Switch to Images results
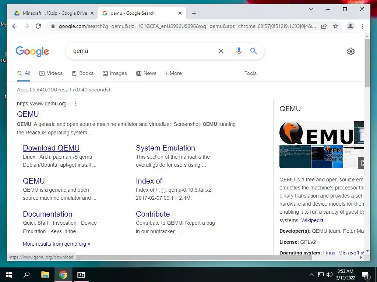This screenshot has height=282, width=377. tap(115, 73)
